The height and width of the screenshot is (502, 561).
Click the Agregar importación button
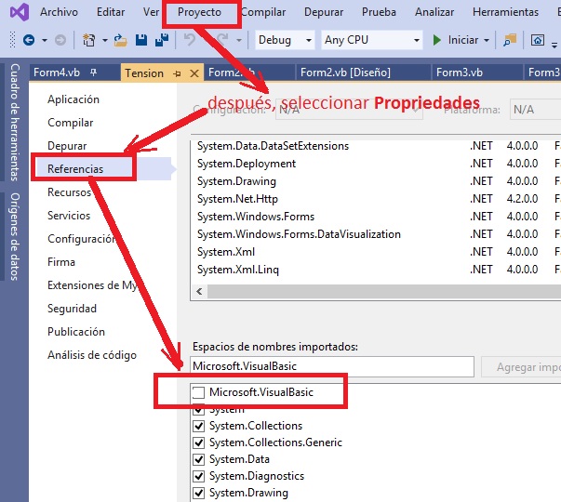[521, 367]
